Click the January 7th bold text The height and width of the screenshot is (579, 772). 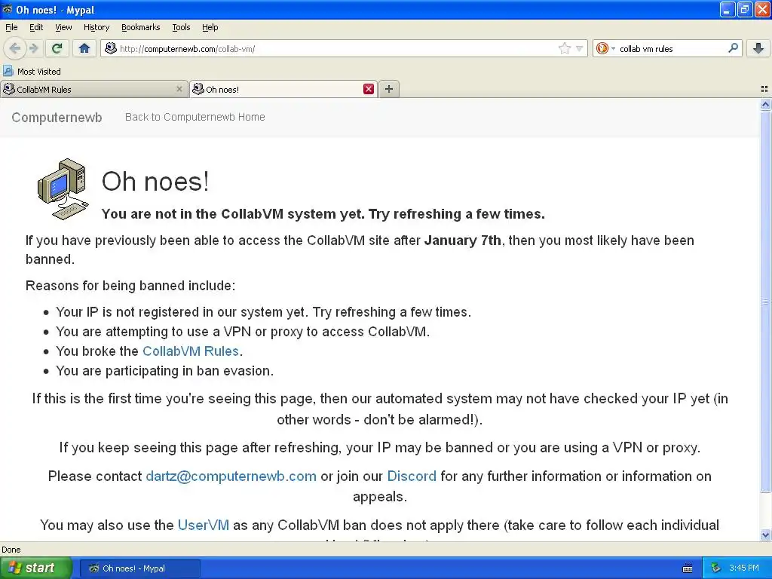pyautogui.click(x=462, y=240)
